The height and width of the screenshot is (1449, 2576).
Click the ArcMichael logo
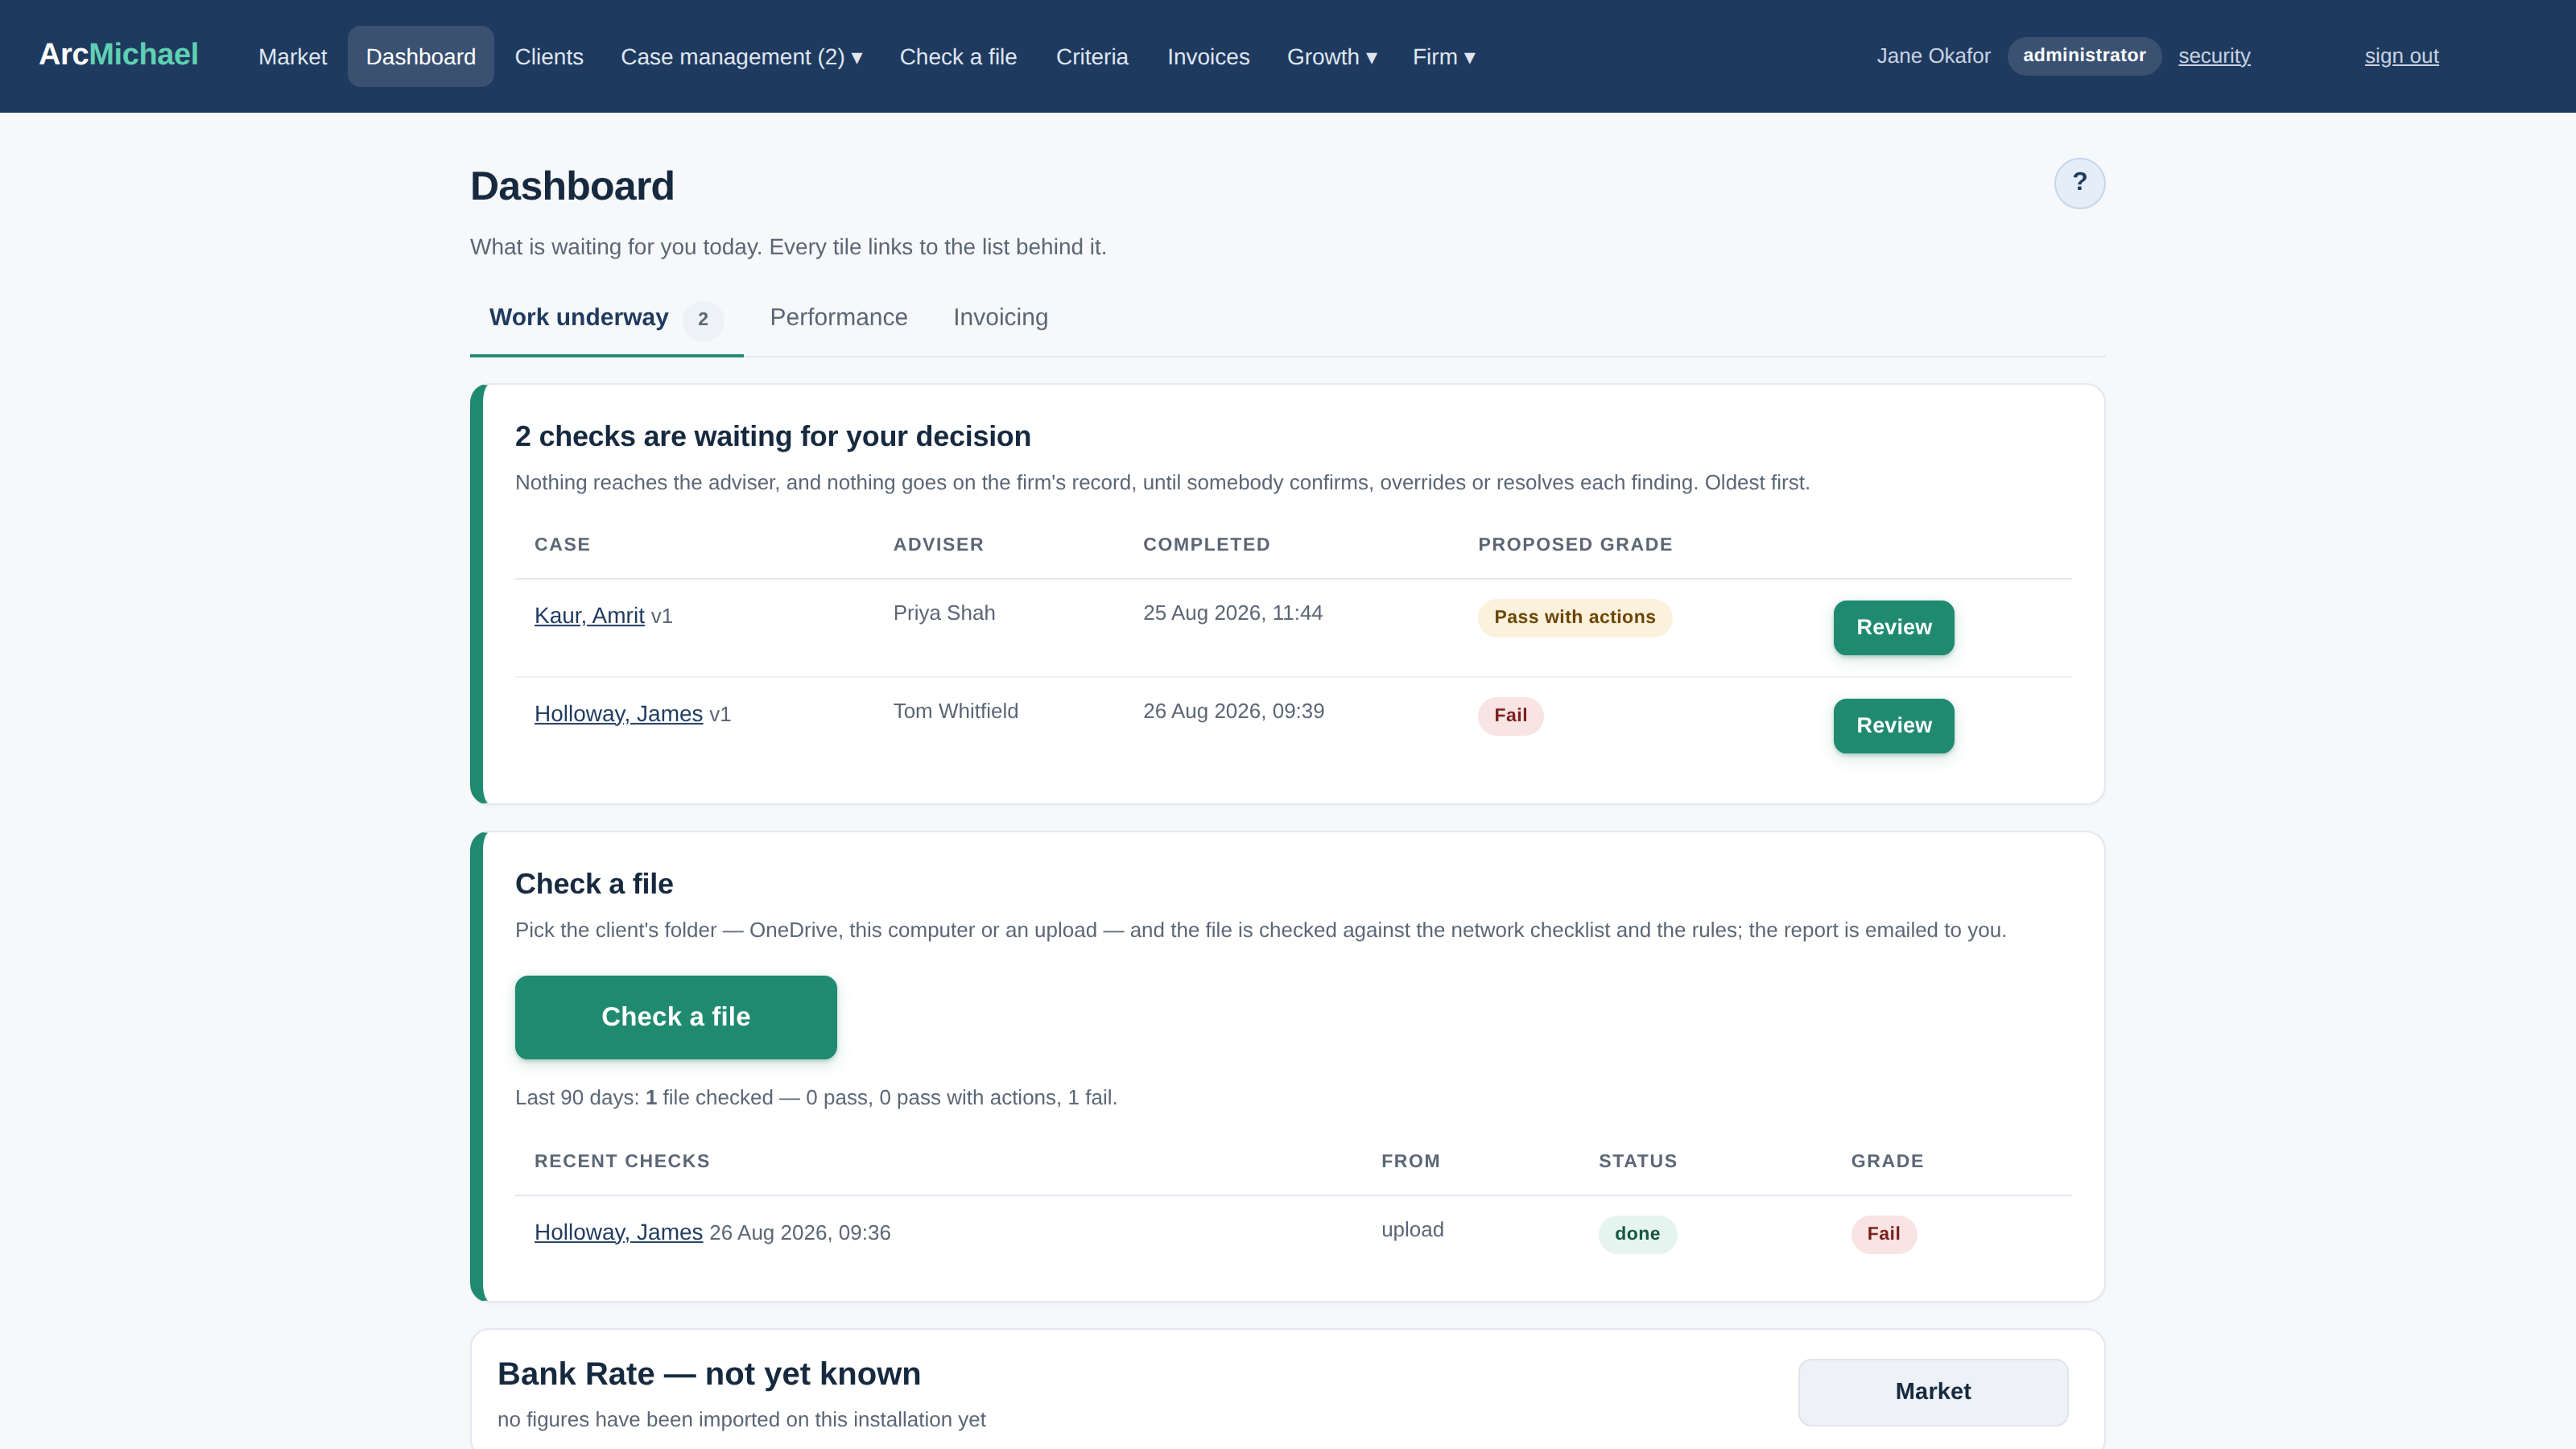tap(118, 55)
